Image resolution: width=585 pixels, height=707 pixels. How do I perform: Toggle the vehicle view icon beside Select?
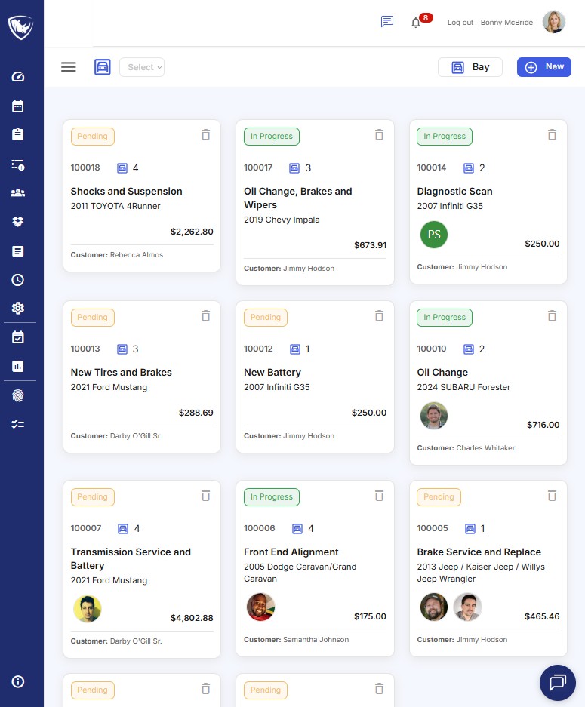tap(103, 67)
